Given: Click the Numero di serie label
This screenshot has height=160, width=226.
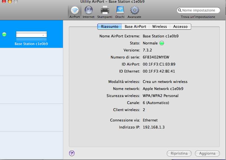Looking at the screenshot, I should point(125,57).
